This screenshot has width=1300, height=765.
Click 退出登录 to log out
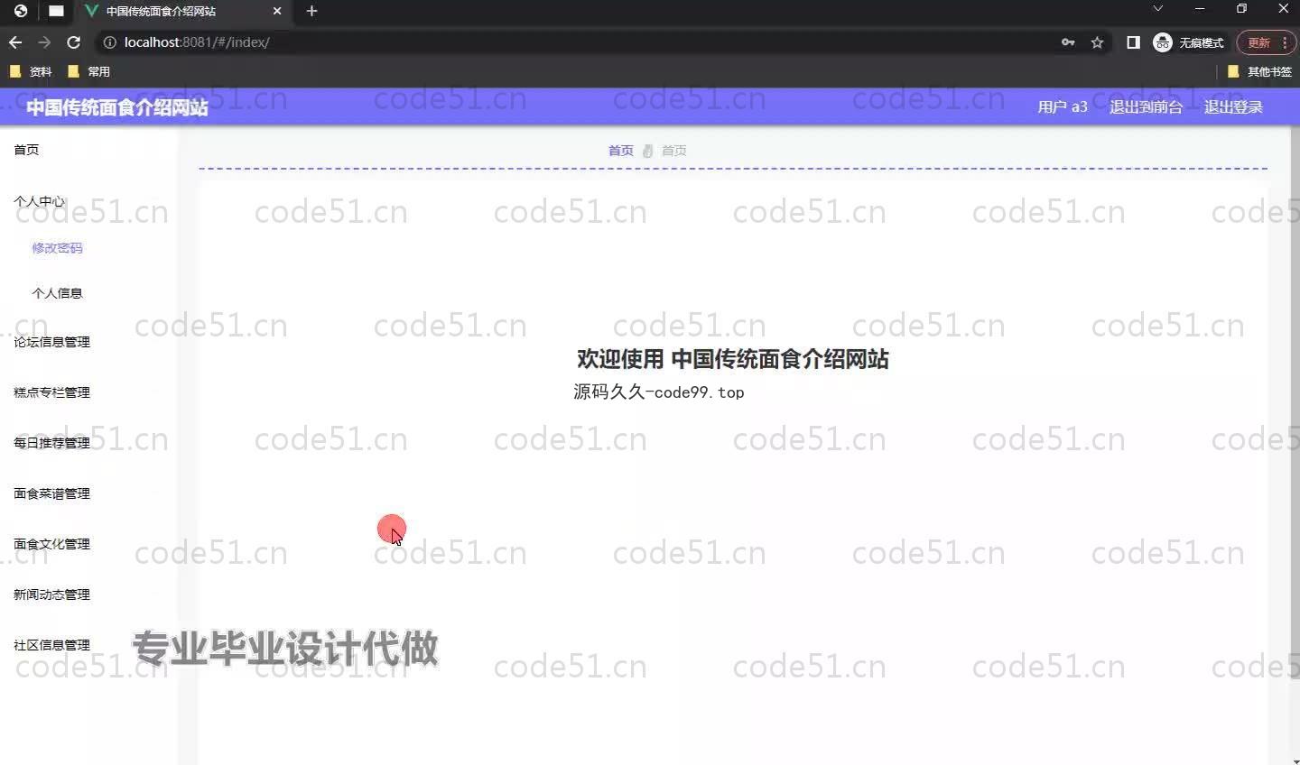(1233, 106)
